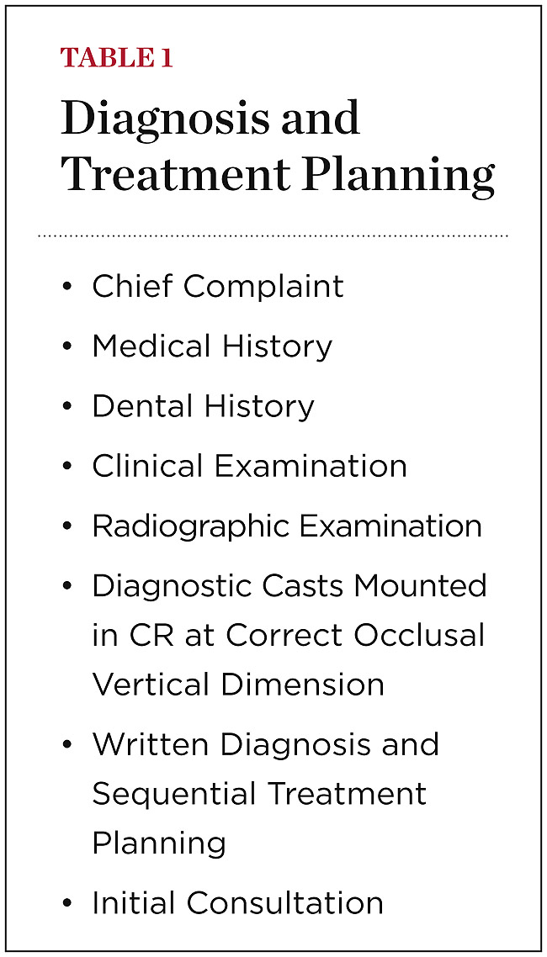
Task: Select the Dental History list item
Action: pyautogui.click(x=203, y=406)
